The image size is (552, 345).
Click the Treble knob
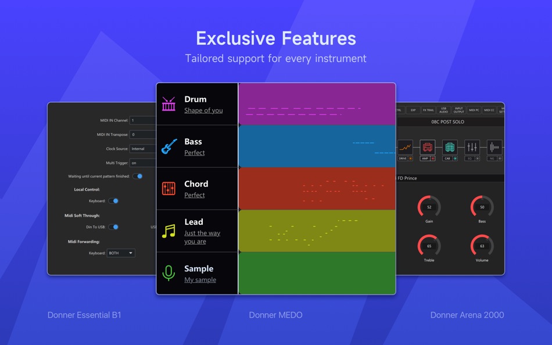click(x=429, y=246)
